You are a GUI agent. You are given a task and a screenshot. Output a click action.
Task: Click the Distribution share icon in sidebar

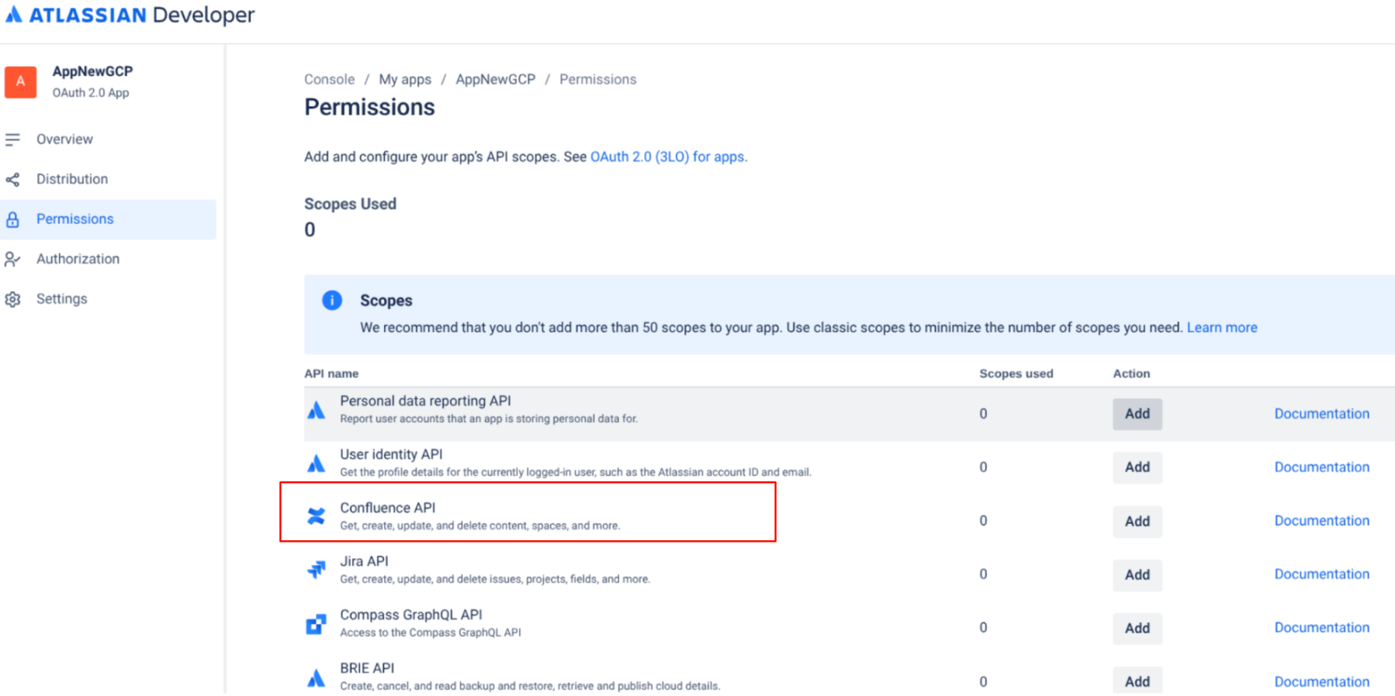click(12, 180)
